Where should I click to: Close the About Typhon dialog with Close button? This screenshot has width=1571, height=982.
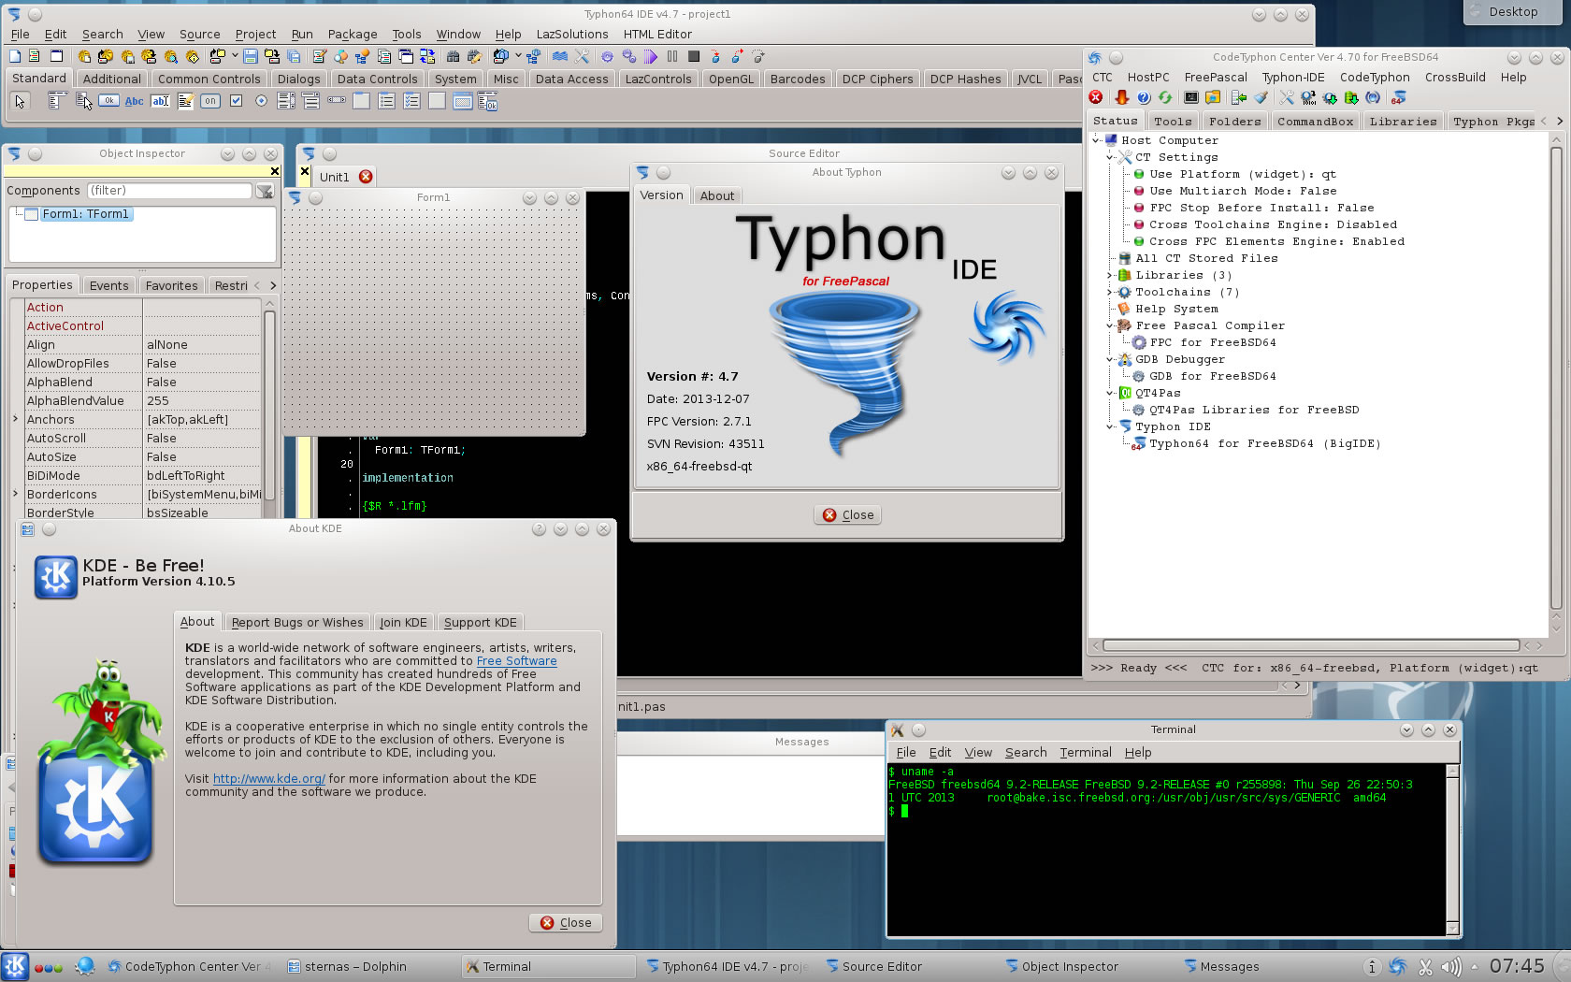(x=848, y=514)
